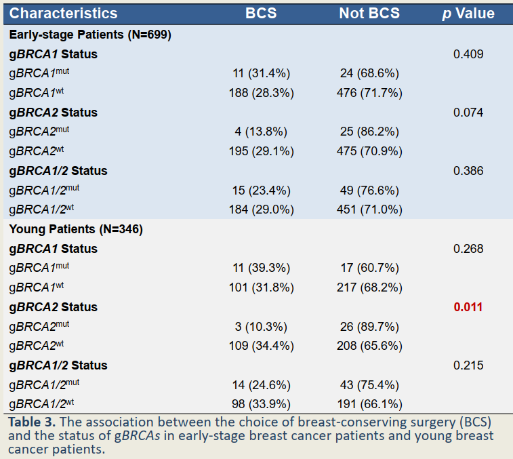Select the 208 (65.6%) Not BCS cell

(x=369, y=346)
